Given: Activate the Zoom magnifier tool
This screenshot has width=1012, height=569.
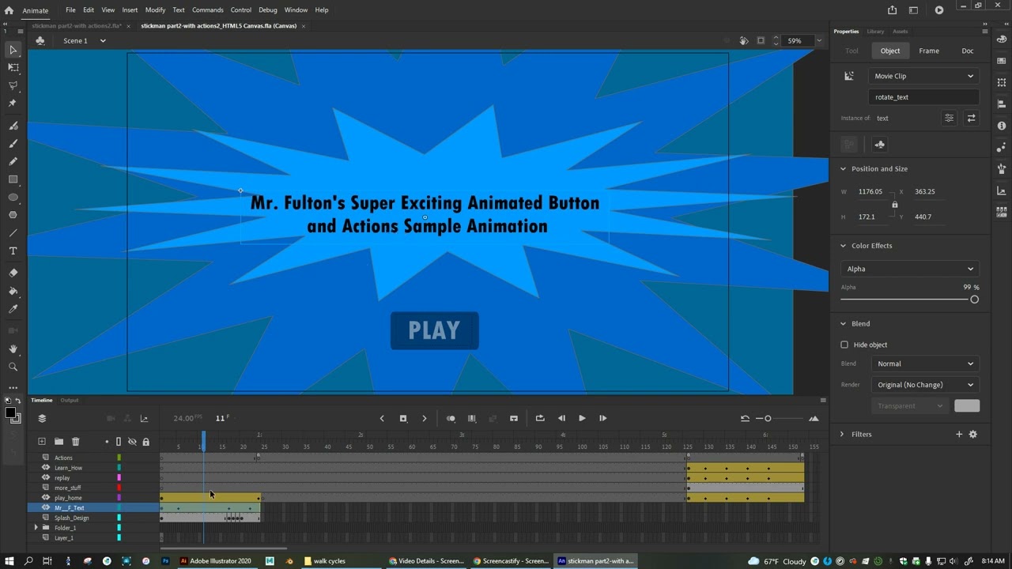Looking at the screenshot, I should pyautogui.click(x=13, y=367).
